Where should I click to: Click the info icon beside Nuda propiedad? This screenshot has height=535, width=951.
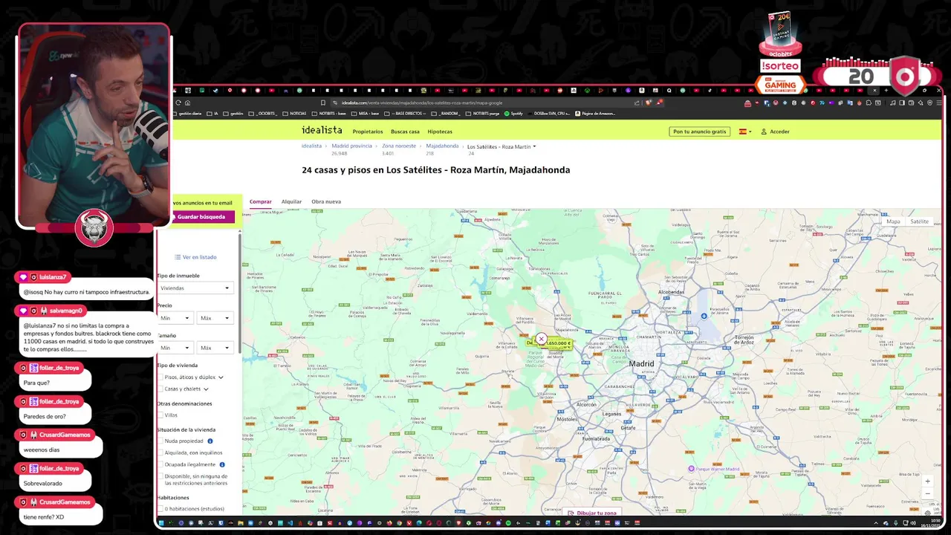tap(210, 441)
